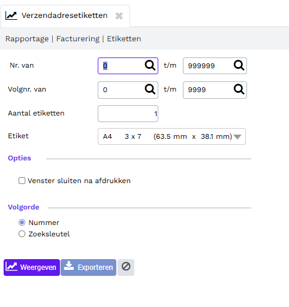Click into the Nr. van input
This screenshot has width=289, height=307.
pyautogui.click(x=122, y=66)
